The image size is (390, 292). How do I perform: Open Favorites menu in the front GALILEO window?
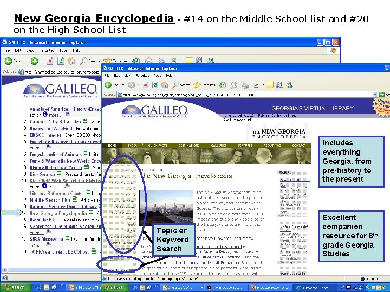coord(142,76)
